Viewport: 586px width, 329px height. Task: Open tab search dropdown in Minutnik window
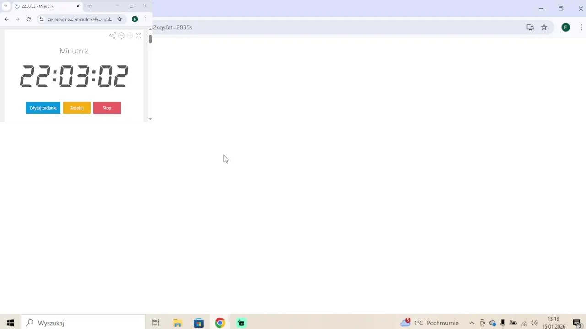click(x=6, y=6)
